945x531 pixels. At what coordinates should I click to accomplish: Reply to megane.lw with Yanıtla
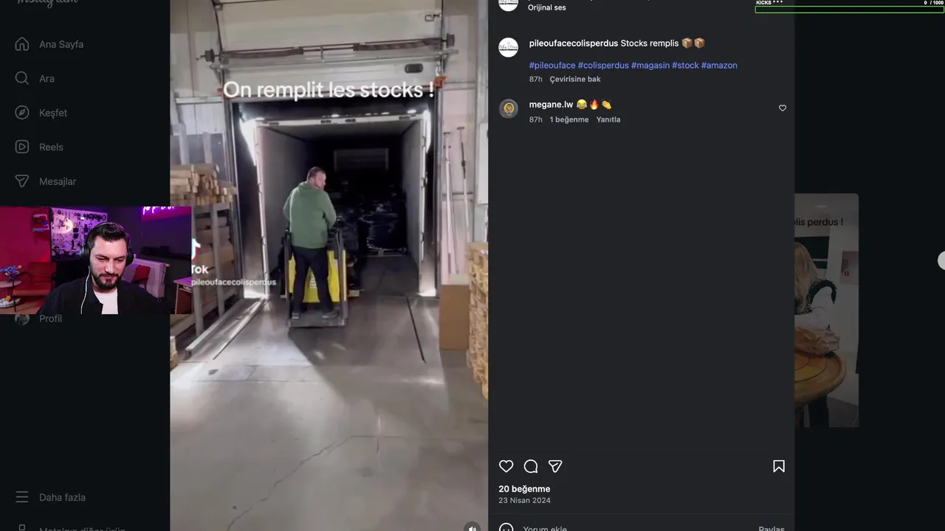608,119
